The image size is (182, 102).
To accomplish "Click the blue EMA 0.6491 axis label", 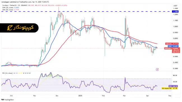I will point(173,46).
